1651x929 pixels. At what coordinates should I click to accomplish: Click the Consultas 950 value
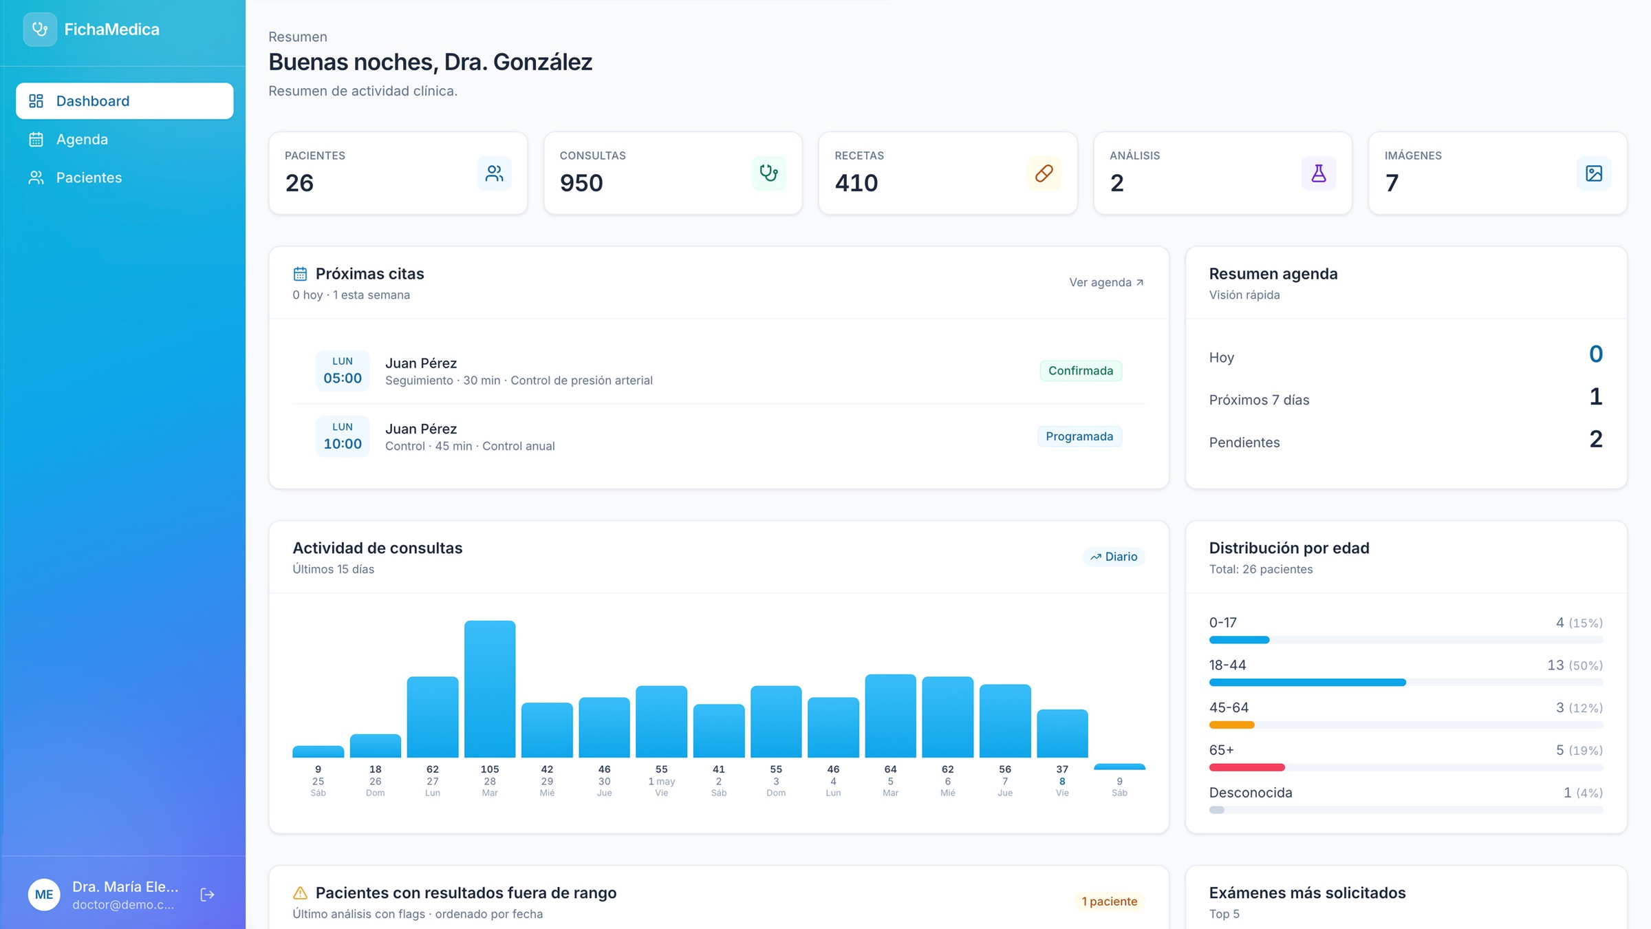[x=581, y=183]
